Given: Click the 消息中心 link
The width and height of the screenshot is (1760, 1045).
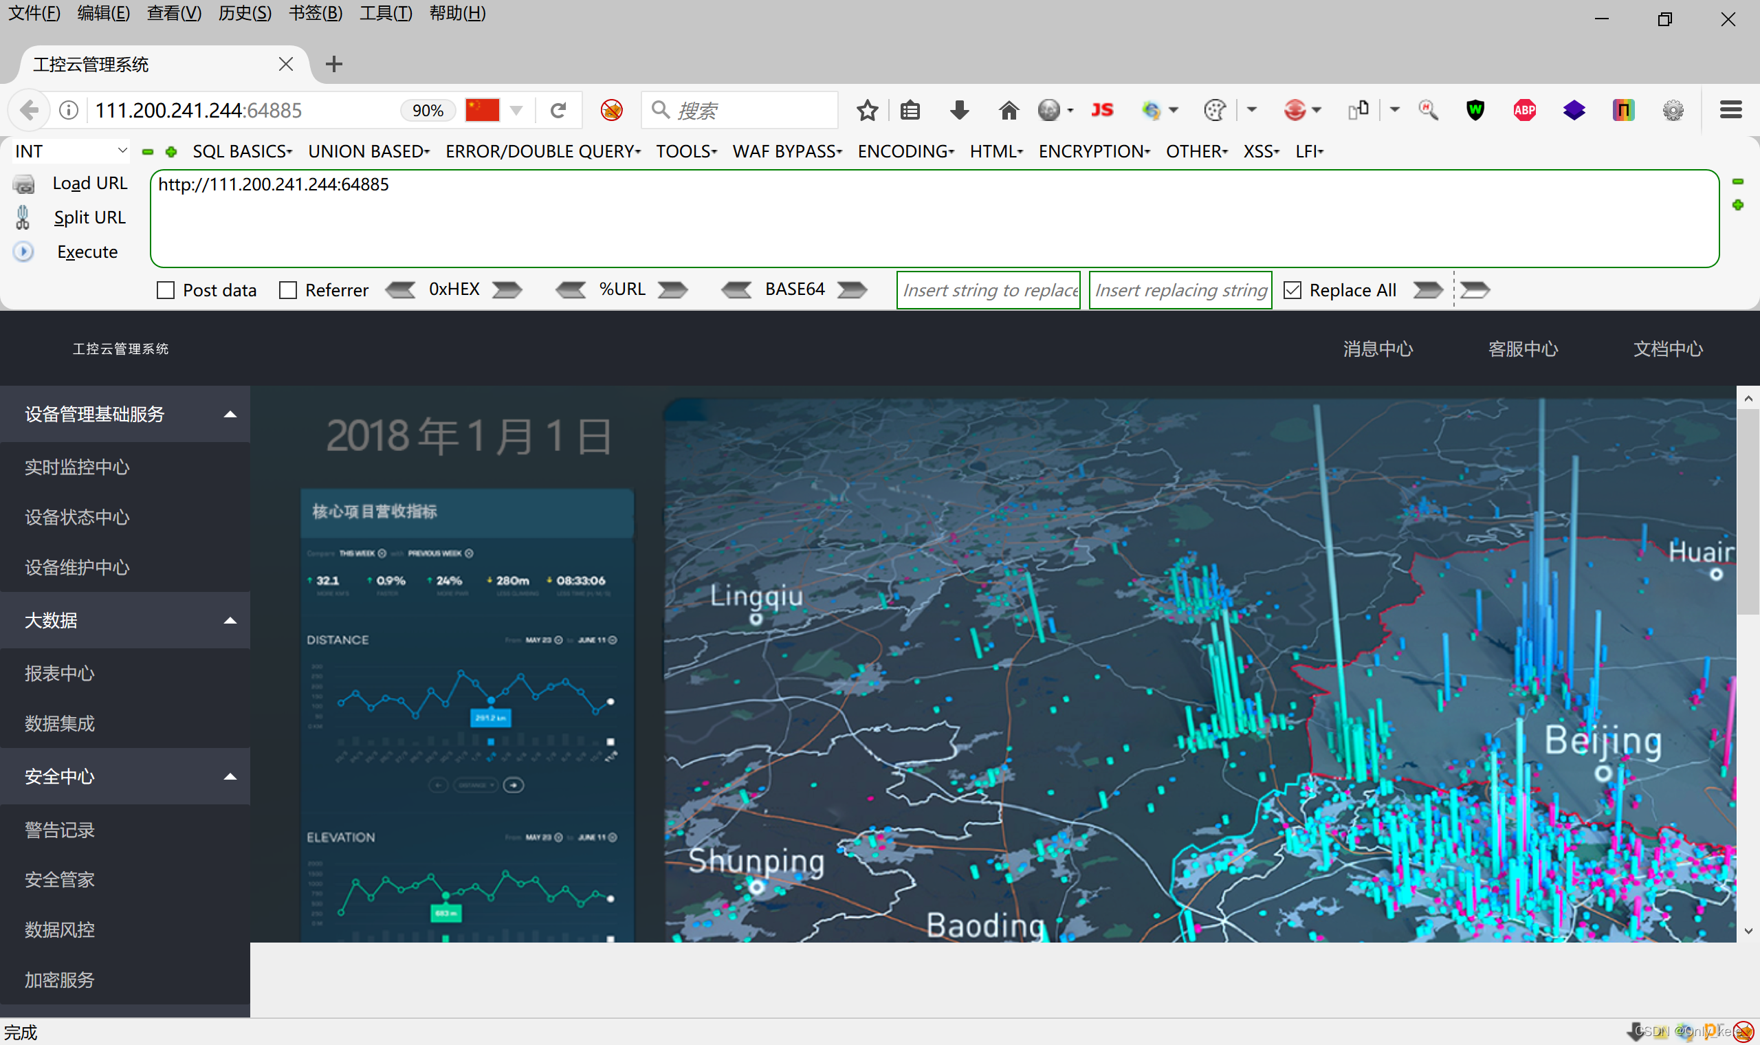Looking at the screenshot, I should click(1378, 349).
